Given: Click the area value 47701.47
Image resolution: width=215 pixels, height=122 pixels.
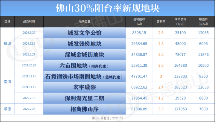Looking at the screenshot, I should click(x=139, y=76).
